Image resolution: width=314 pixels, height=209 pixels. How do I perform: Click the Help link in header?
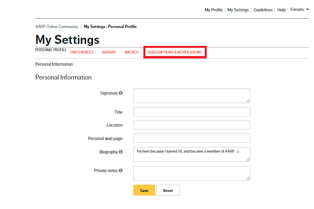pos(281,10)
